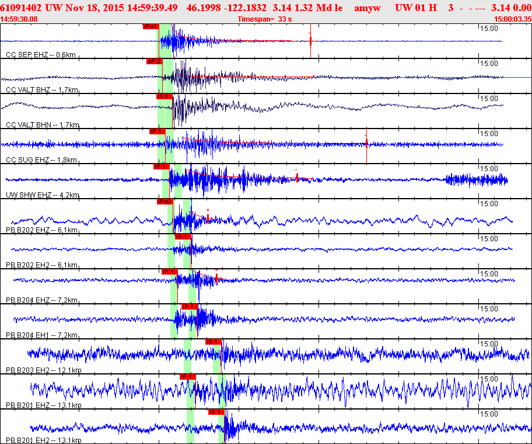532x444 pixels.
Task: Select the iS 1 pick flag on B202 EH2
Action: [183, 237]
